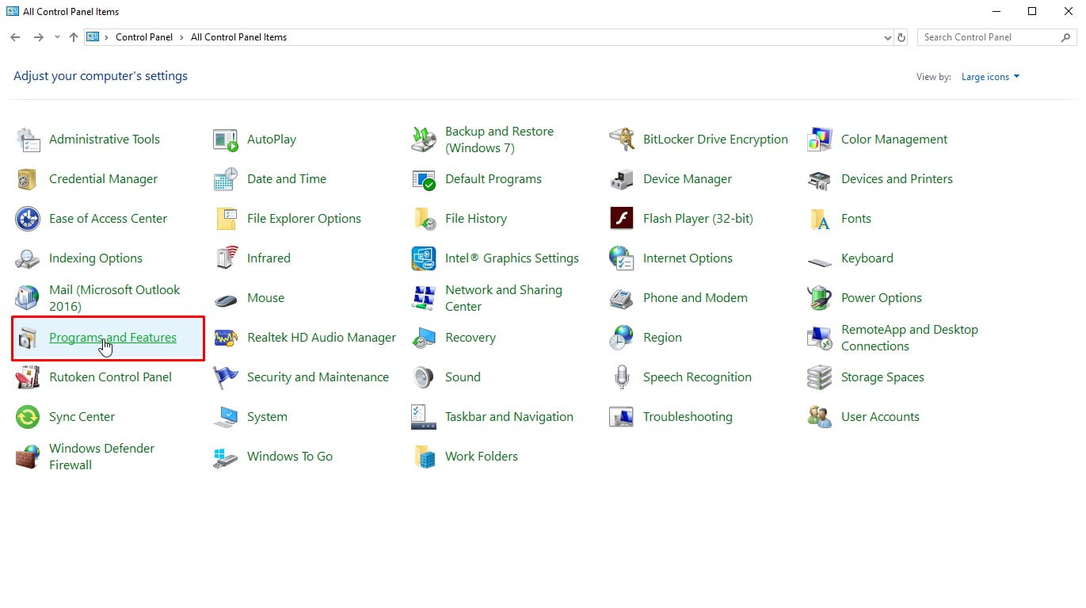The image size is (1086, 608).
Task: Open the View by Large icons dropdown
Action: pyautogui.click(x=990, y=77)
